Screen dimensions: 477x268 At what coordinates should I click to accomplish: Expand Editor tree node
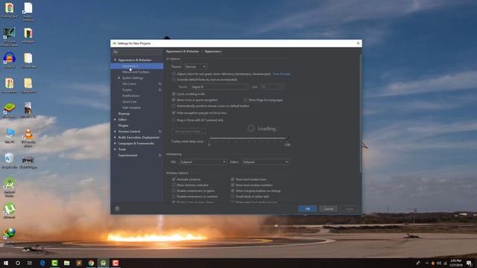click(x=115, y=120)
